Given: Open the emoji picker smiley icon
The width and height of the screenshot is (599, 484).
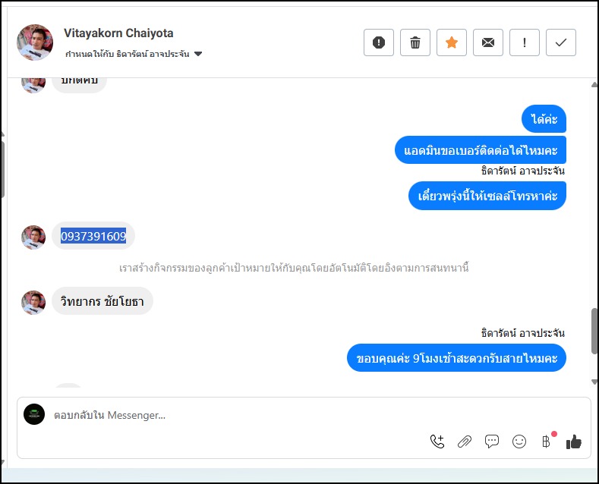Looking at the screenshot, I should coord(519,442).
